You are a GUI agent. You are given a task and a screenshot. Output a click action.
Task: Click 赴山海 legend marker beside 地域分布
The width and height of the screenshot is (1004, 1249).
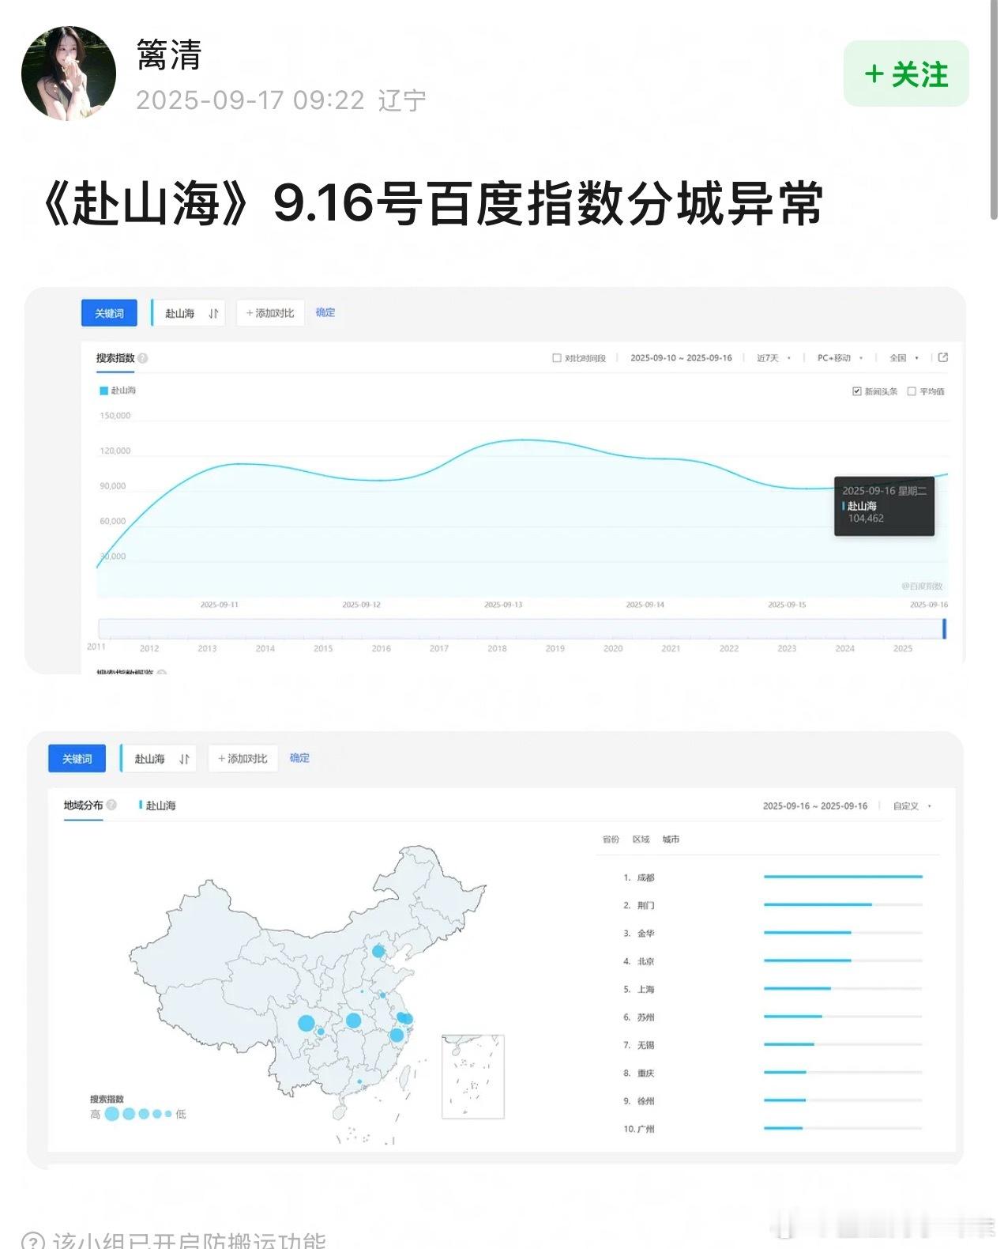(141, 805)
